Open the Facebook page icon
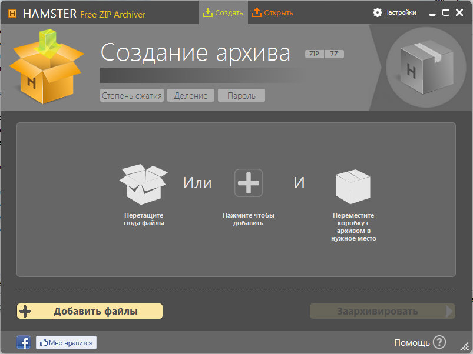Viewport: 473px width, 354px height. [x=24, y=342]
